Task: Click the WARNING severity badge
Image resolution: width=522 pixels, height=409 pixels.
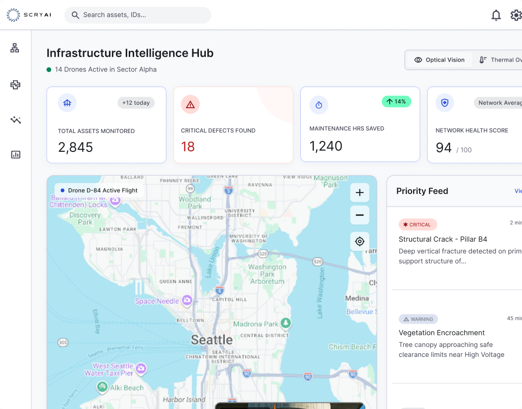Action: pos(418,319)
